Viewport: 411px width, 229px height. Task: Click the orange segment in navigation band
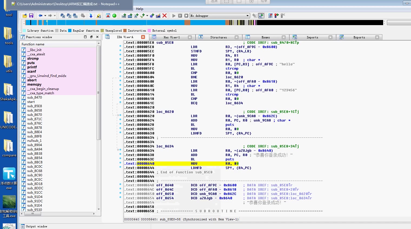coord(188,23)
